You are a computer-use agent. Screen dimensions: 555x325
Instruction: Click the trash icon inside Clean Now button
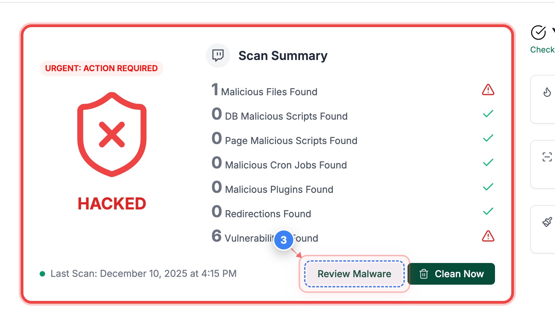click(x=423, y=274)
